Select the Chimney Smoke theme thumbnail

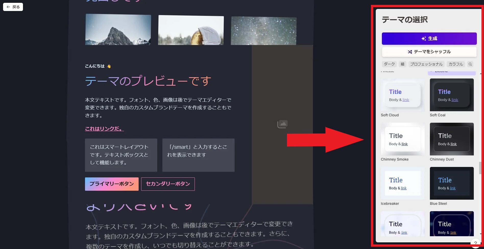(x=403, y=139)
